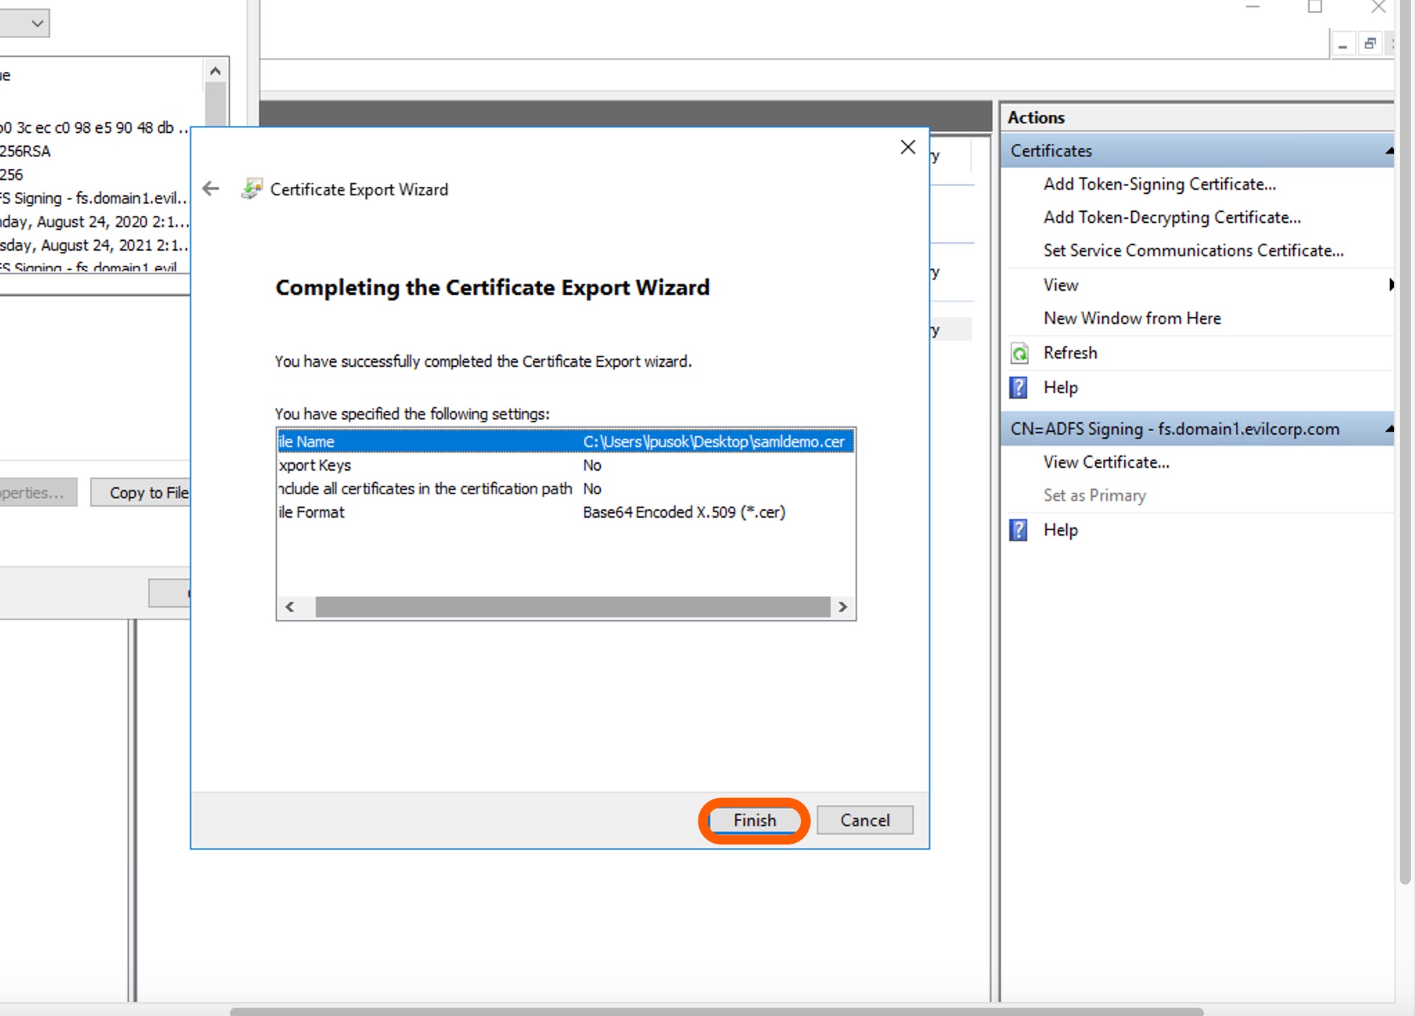Click the Certificate Export Wizard icon
This screenshot has width=1415, height=1016.
pyautogui.click(x=252, y=188)
